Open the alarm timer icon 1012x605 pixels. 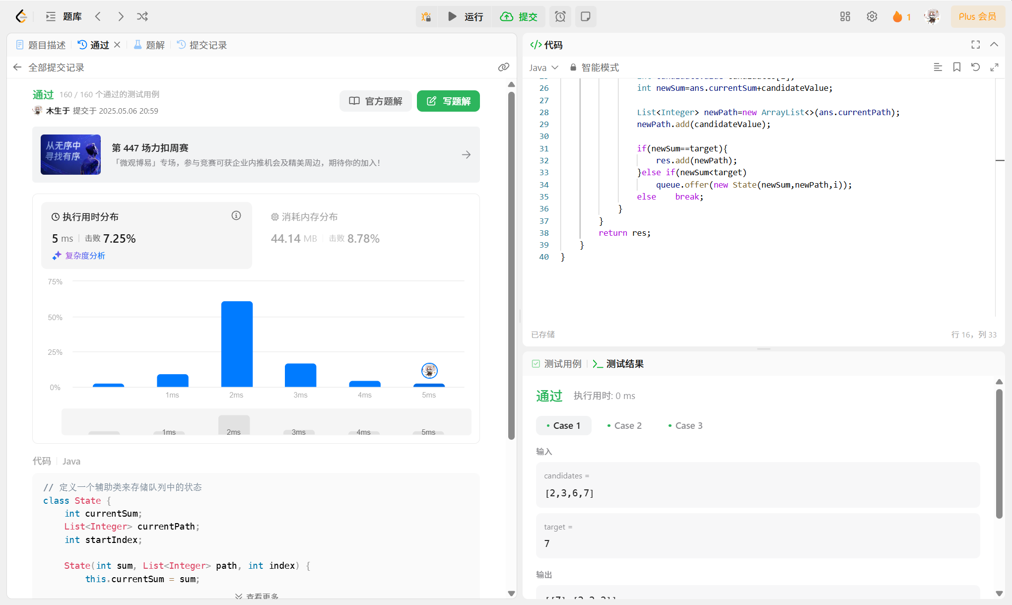click(560, 17)
